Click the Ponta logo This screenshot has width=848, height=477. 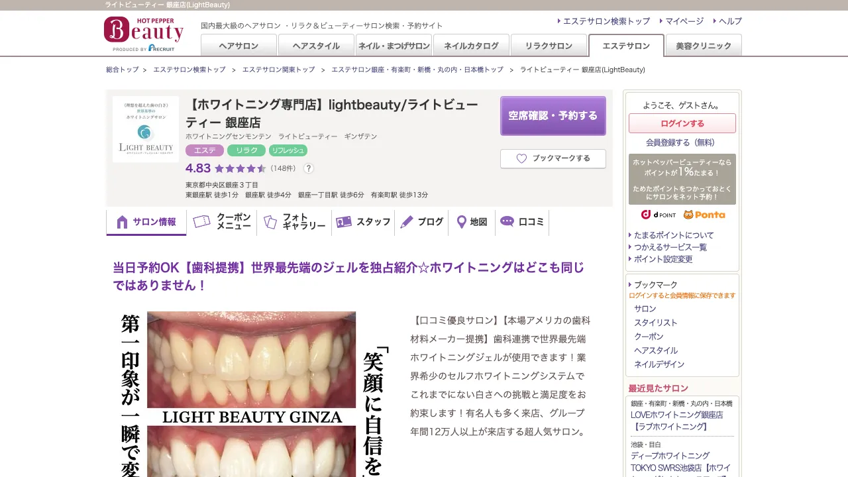click(704, 215)
